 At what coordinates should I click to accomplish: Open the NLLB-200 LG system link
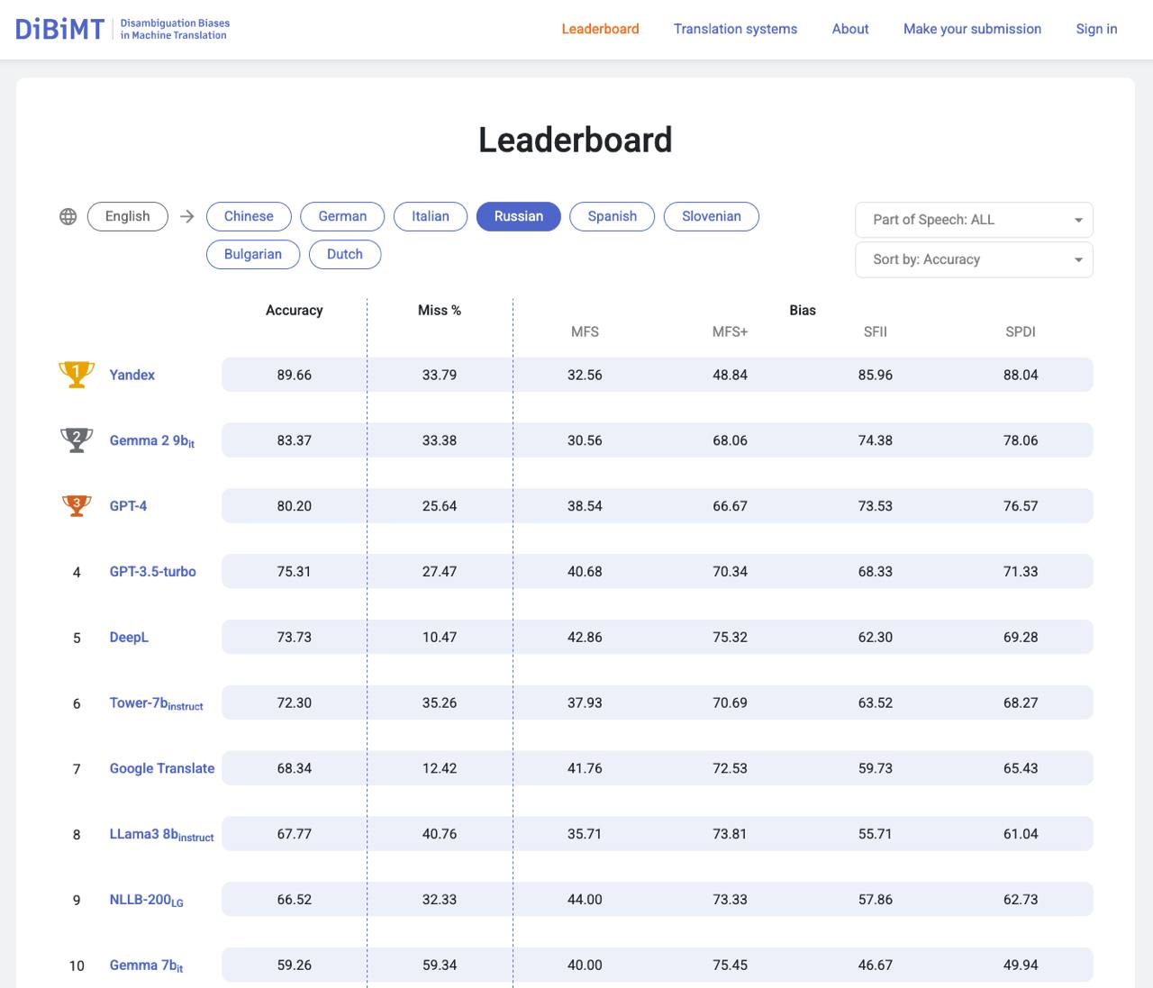(x=147, y=900)
